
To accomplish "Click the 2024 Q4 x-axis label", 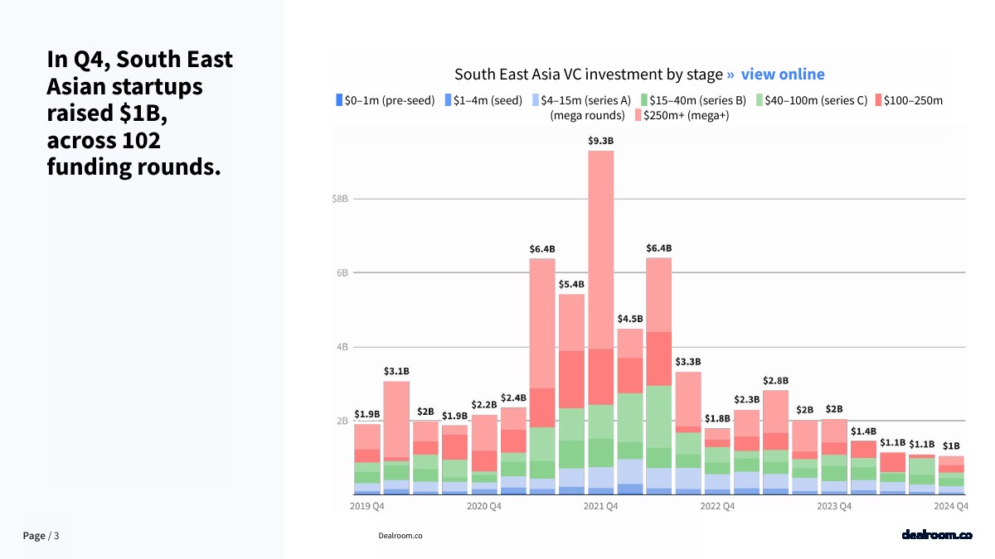I will coord(951,505).
